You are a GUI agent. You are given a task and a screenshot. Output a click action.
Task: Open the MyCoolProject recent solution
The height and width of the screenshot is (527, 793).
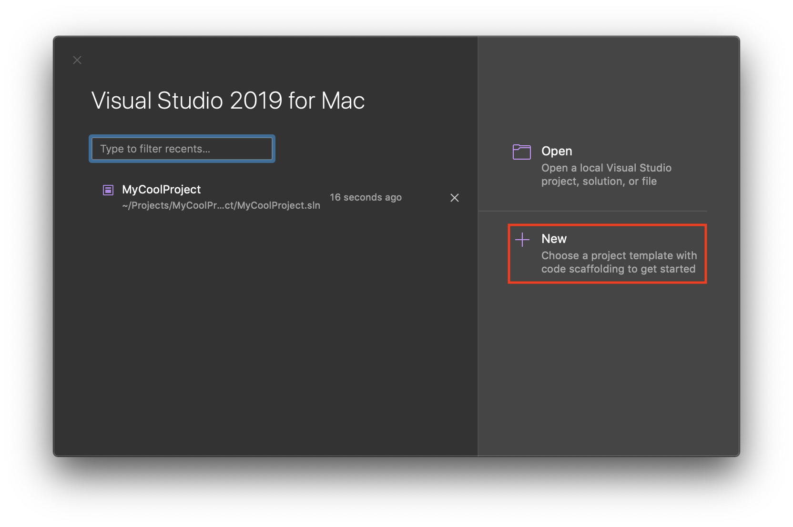click(161, 189)
